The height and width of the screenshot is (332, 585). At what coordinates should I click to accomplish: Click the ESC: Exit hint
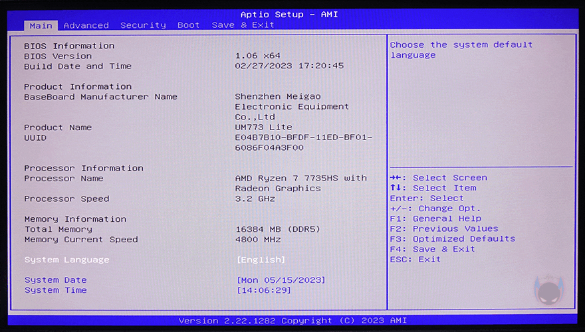415,259
